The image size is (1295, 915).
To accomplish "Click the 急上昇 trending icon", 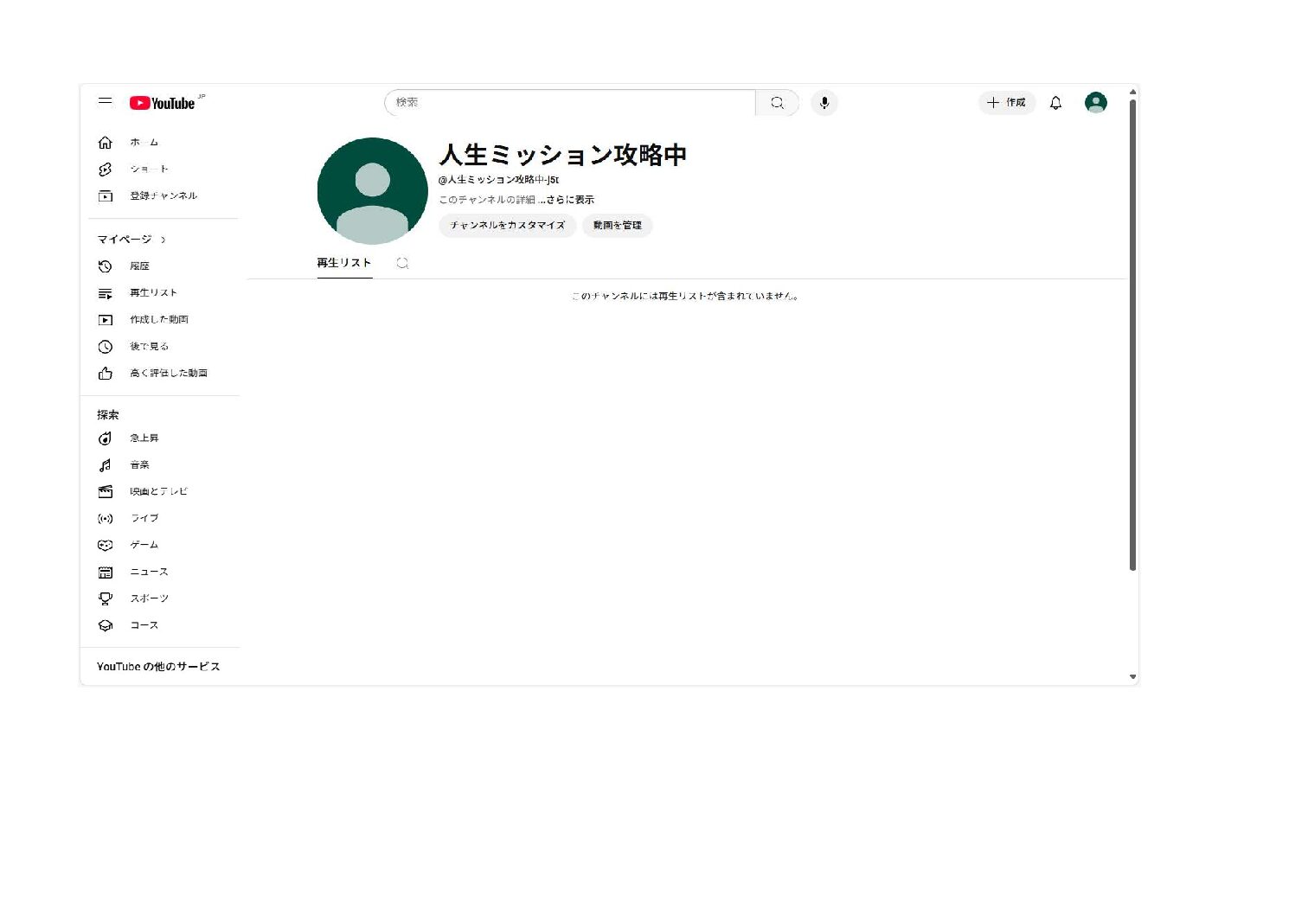I will click(106, 438).
